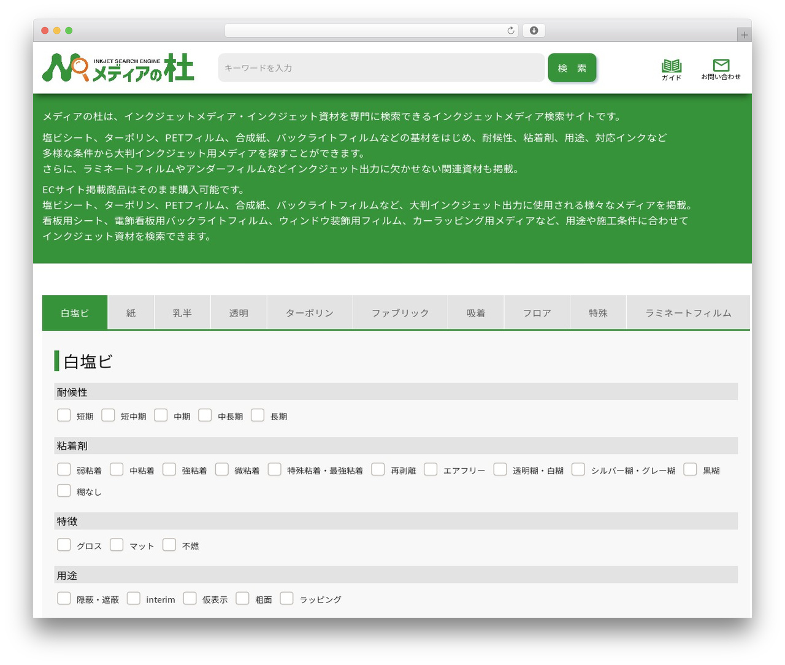Check the 短期 checkbox
Screen dimensions: 785x665
(64, 415)
